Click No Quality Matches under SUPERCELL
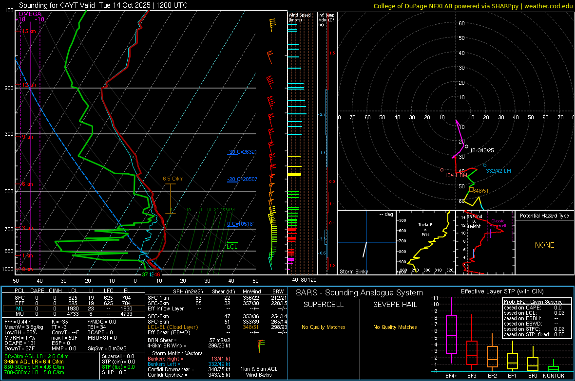575x381 pixels. tap(324, 327)
